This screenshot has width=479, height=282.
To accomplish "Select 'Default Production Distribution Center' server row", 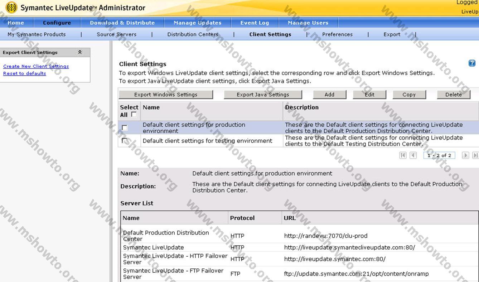I will [x=300, y=236].
